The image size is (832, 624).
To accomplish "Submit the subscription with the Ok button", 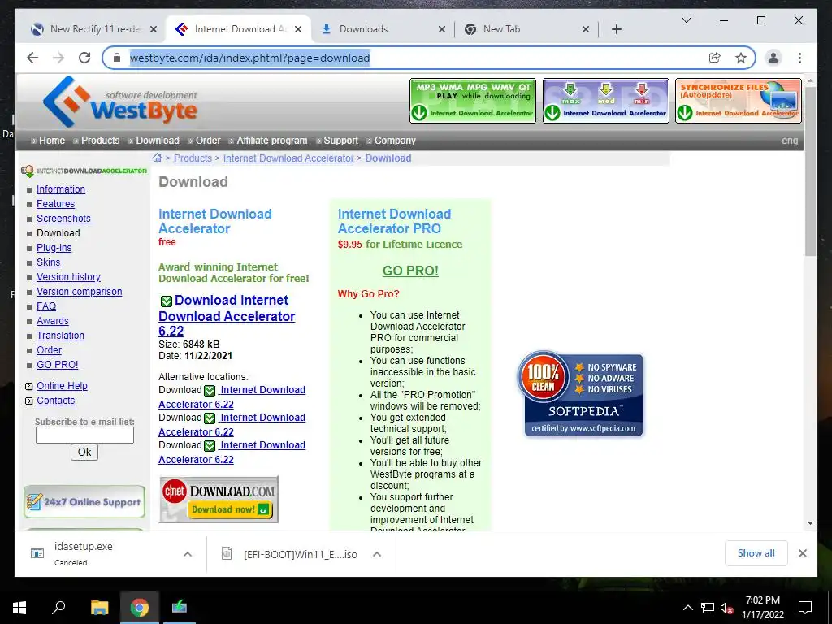I will [84, 452].
